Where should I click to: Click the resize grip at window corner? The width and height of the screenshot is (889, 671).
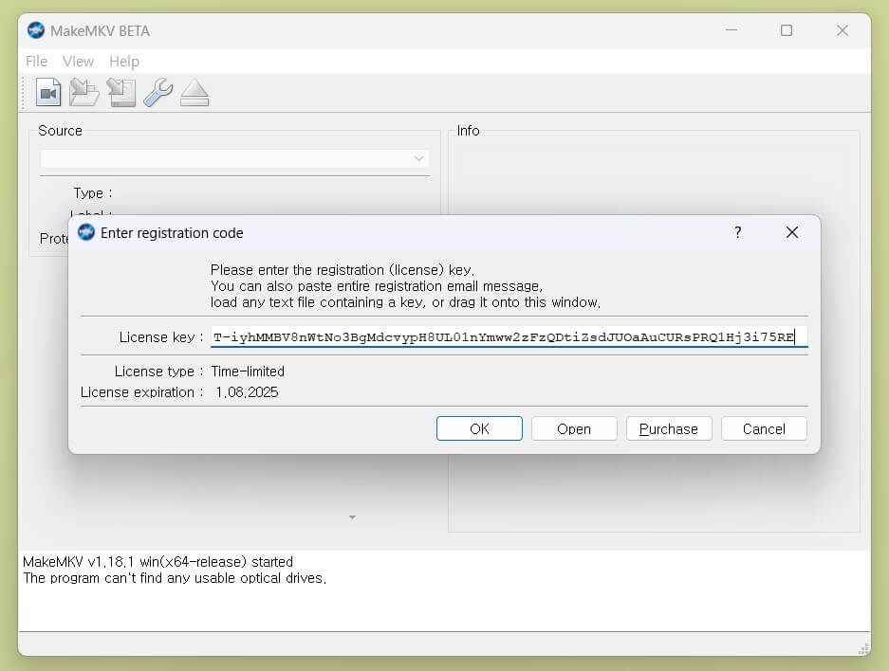click(862, 648)
